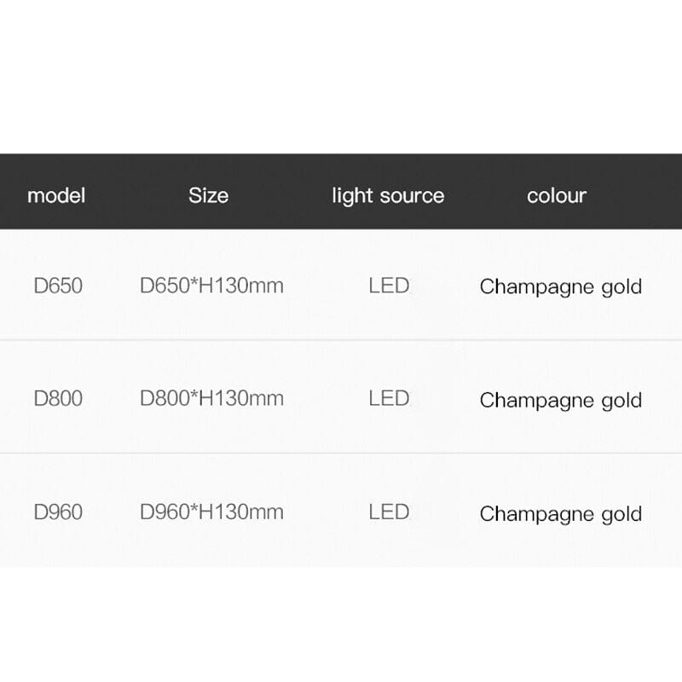Viewport: 682px width, 682px height.
Task: Select the D960*H130mm size text
Action: coord(211,512)
